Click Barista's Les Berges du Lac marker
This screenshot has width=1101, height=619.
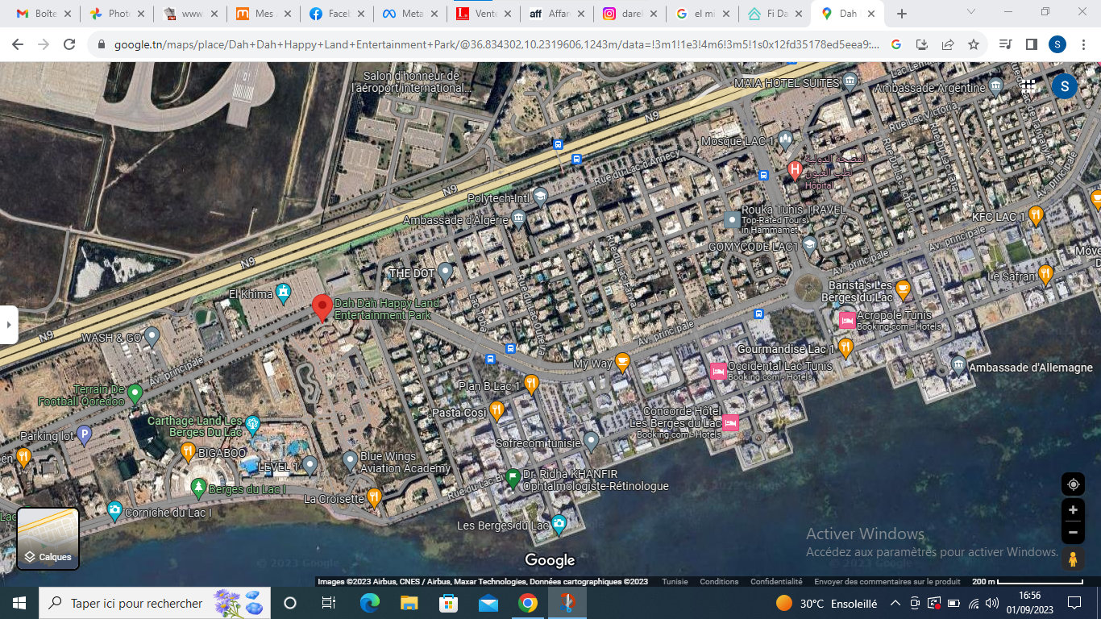pyautogui.click(x=904, y=289)
